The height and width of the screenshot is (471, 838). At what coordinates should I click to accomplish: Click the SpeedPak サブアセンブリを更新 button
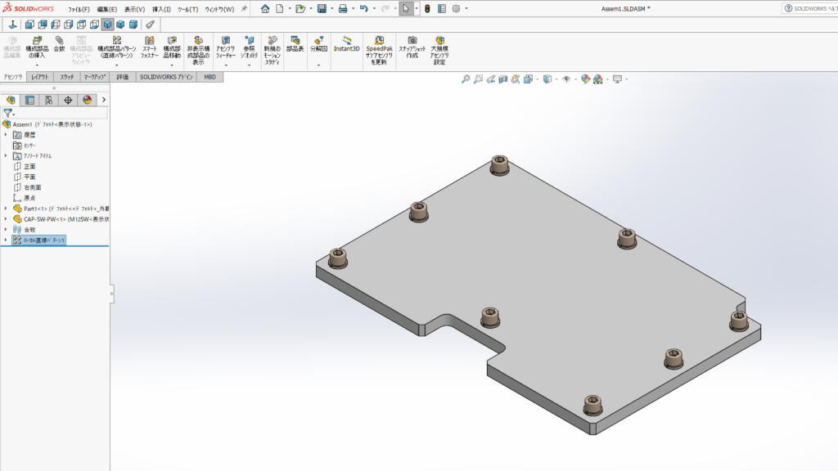coord(381,49)
